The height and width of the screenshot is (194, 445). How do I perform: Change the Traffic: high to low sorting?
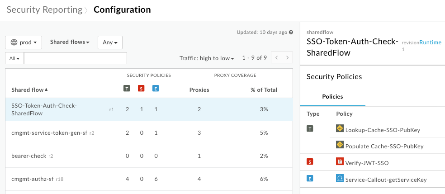pyautogui.click(x=207, y=58)
